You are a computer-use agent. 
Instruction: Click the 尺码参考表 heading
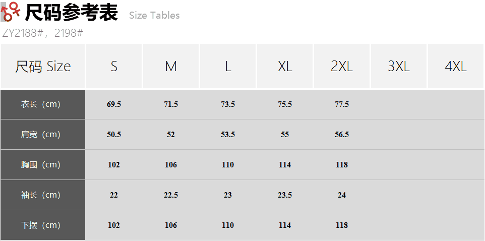[71, 13]
